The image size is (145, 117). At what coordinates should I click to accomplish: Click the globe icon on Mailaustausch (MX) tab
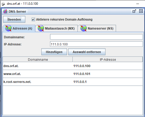click(41, 28)
